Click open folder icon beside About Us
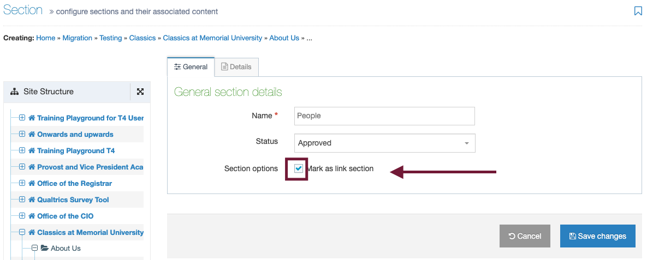 (x=45, y=248)
